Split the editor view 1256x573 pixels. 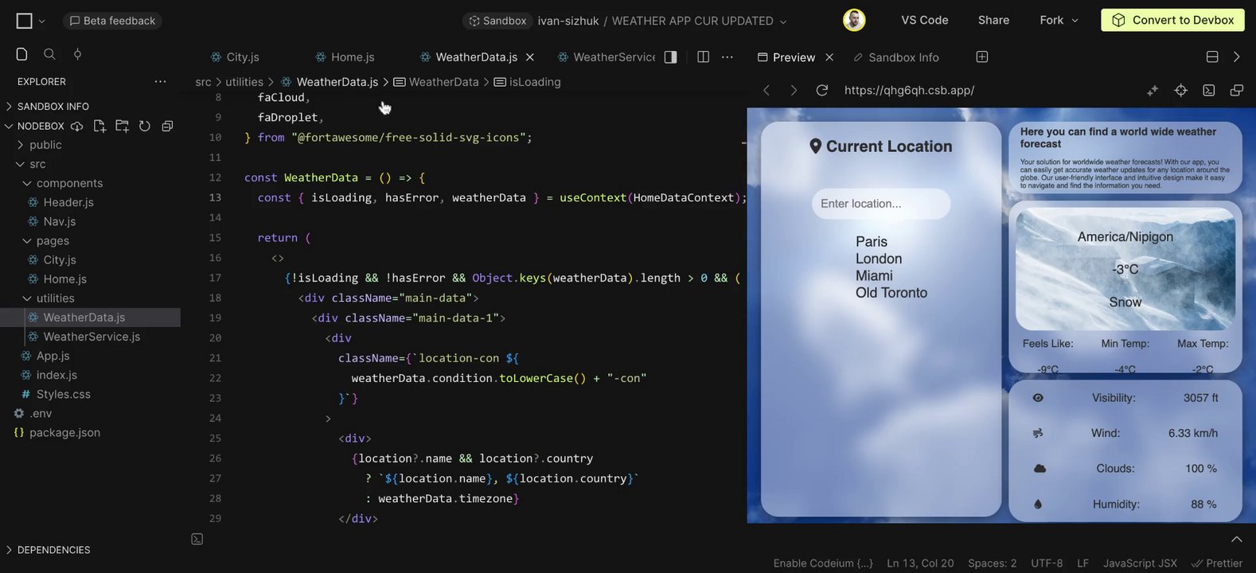click(703, 57)
